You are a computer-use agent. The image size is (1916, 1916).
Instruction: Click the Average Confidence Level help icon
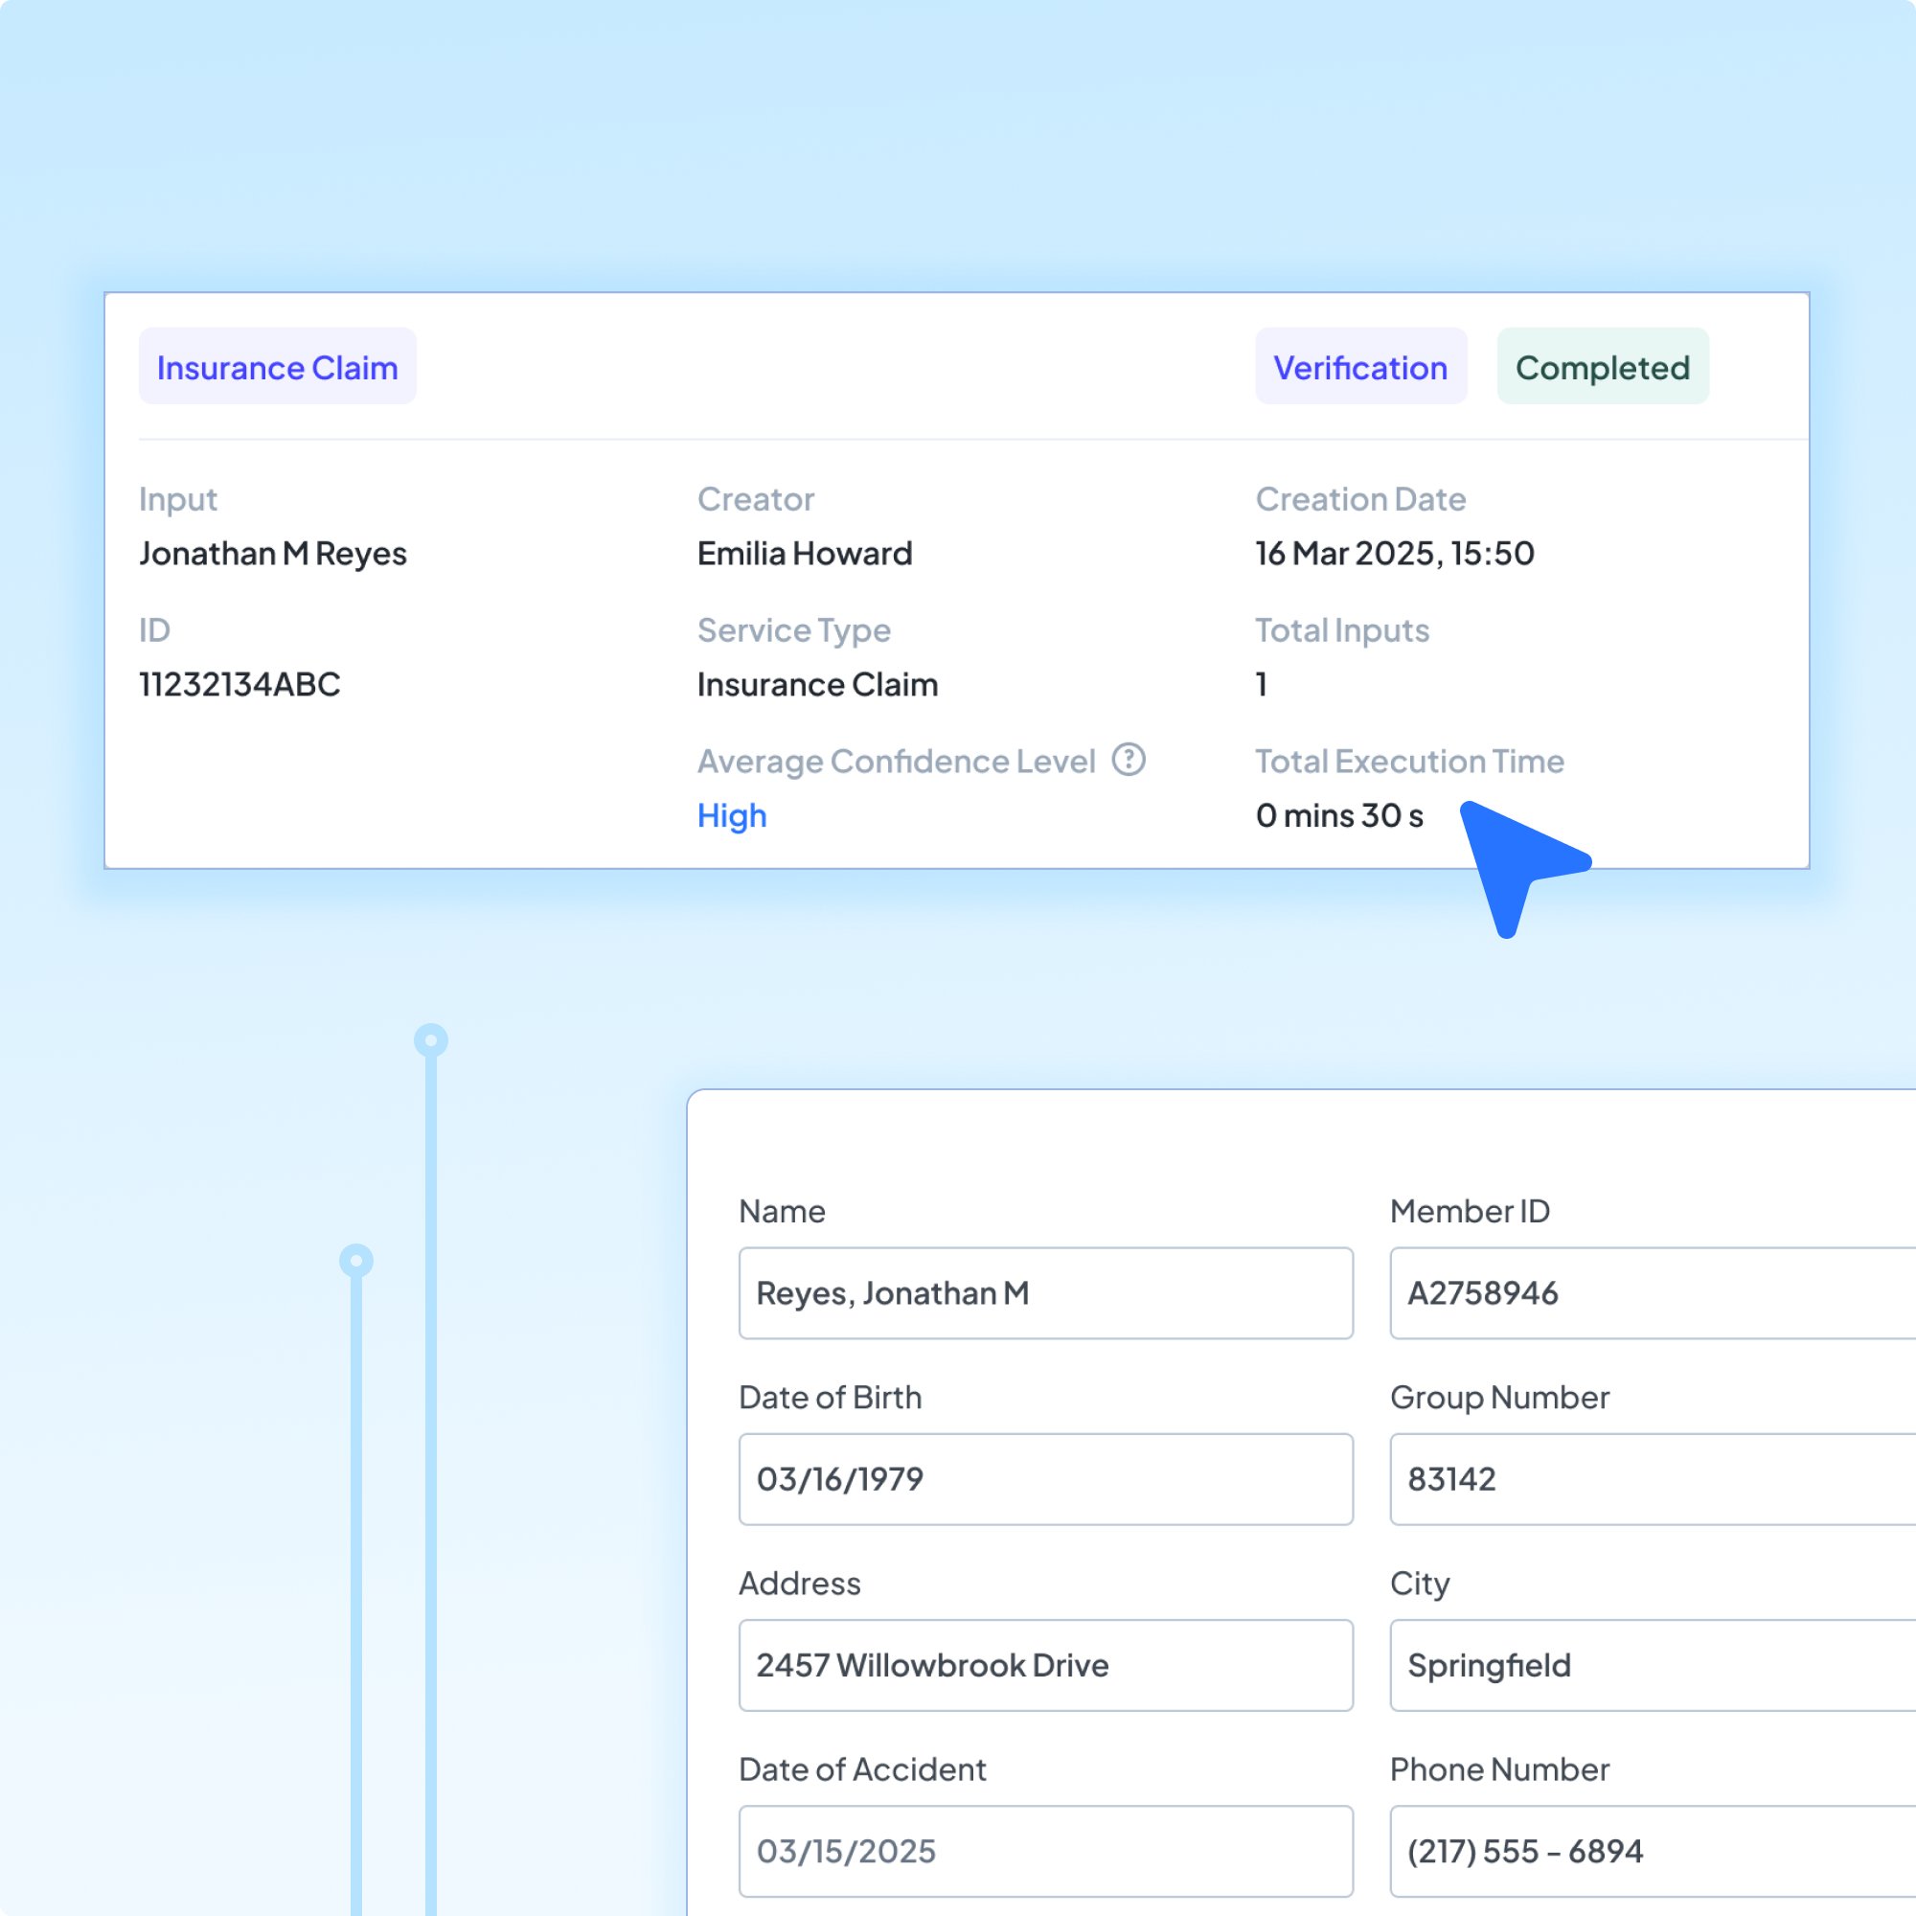coord(1128,760)
